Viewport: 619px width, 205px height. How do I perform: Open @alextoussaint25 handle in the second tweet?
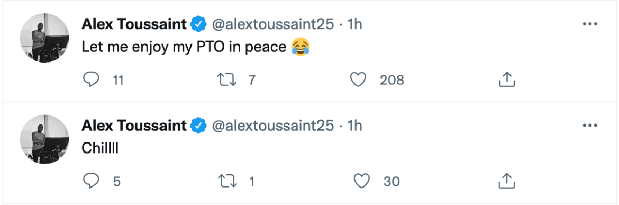click(273, 126)
